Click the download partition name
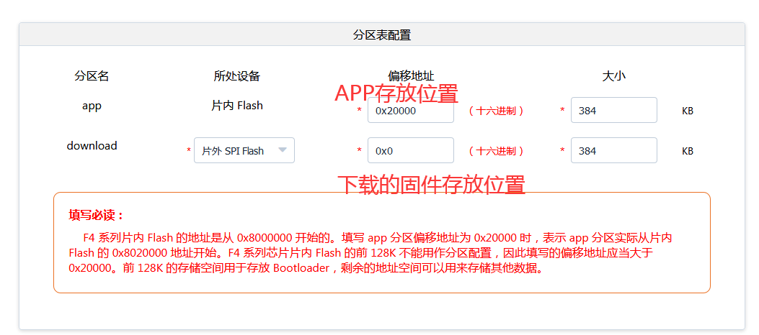Screen dimensions: 759x335 [92, 145]
